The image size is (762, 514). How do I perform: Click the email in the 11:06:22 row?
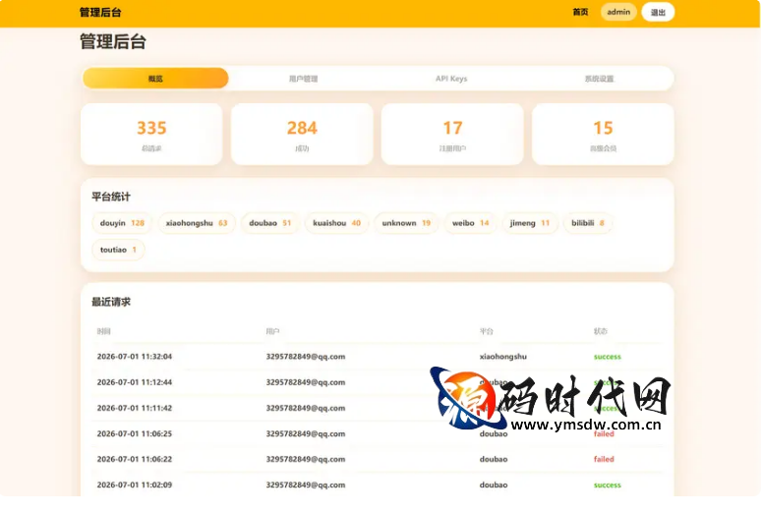[306, 459]
